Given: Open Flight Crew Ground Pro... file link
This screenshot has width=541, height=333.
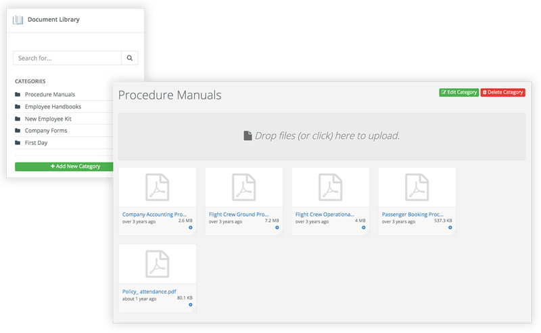Looking at the screenshot, I should click(x=239, y=214).
